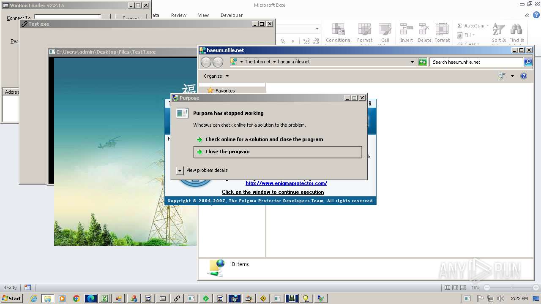Click the percent style icon in Excel
The width and height of the screenshot is (541, 304).
point(283,41)
